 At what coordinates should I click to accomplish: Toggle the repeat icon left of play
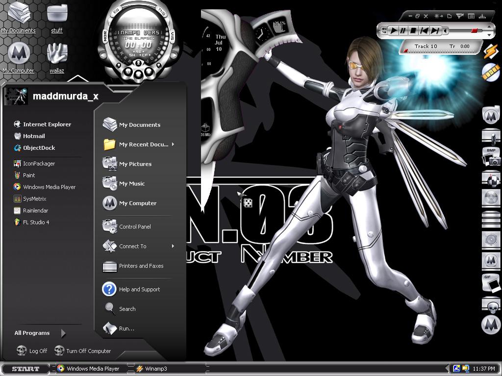tap(384, 31)
